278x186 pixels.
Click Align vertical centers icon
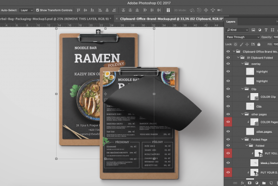pos(85,10)
